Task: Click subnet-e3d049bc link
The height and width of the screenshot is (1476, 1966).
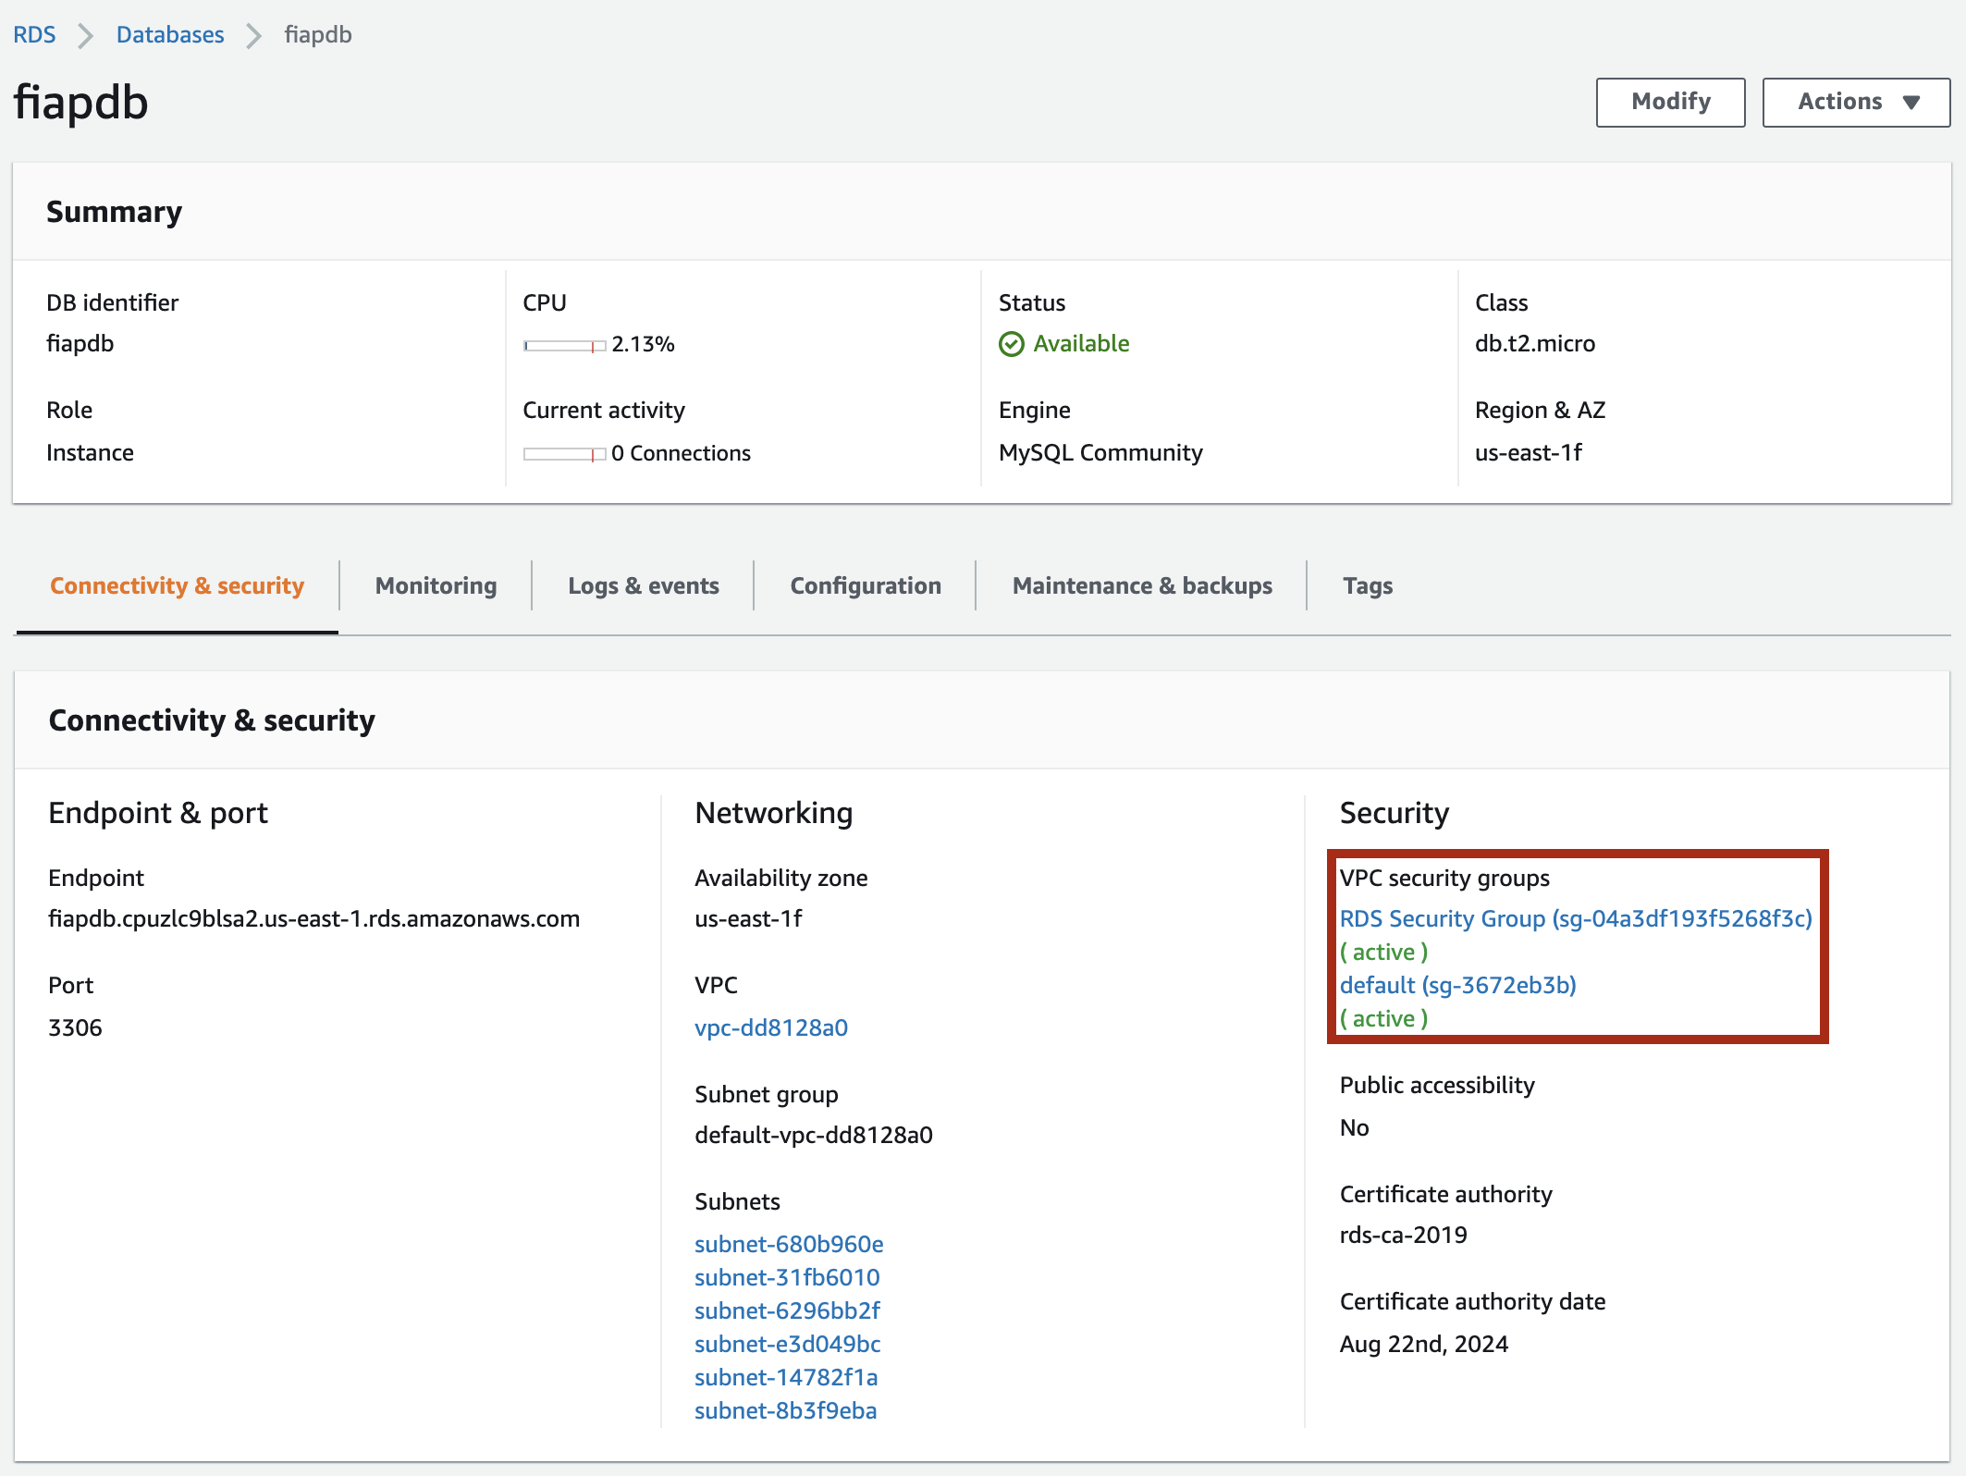Action: (x=787, y=1344)
